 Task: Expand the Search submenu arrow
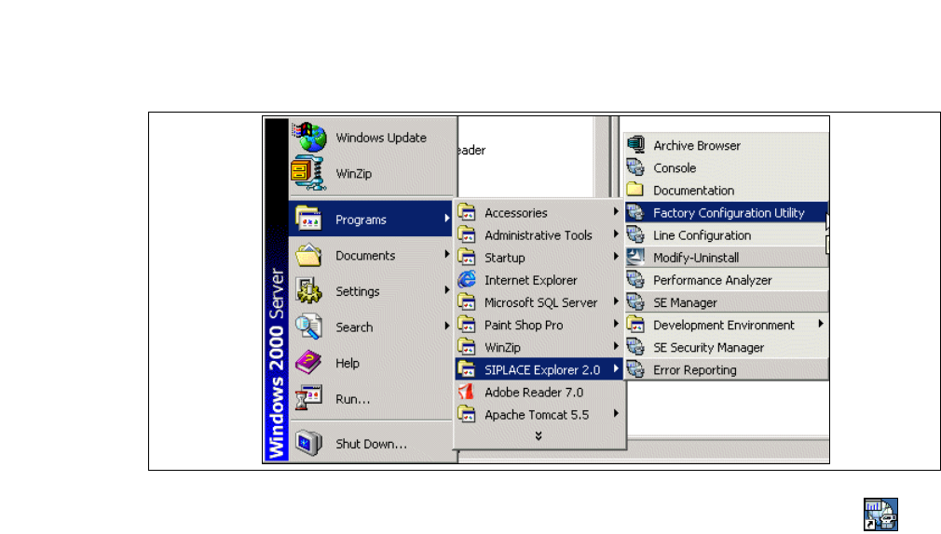[447, 326]
